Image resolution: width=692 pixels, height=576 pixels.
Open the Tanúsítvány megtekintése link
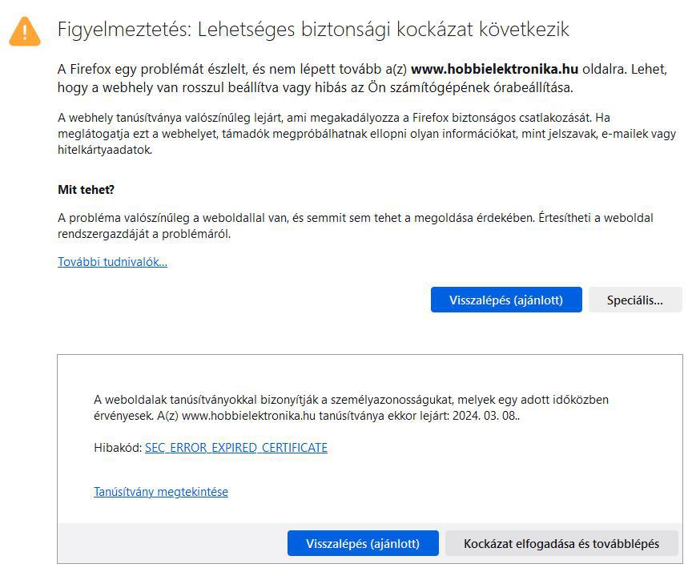tap(161, 492)
